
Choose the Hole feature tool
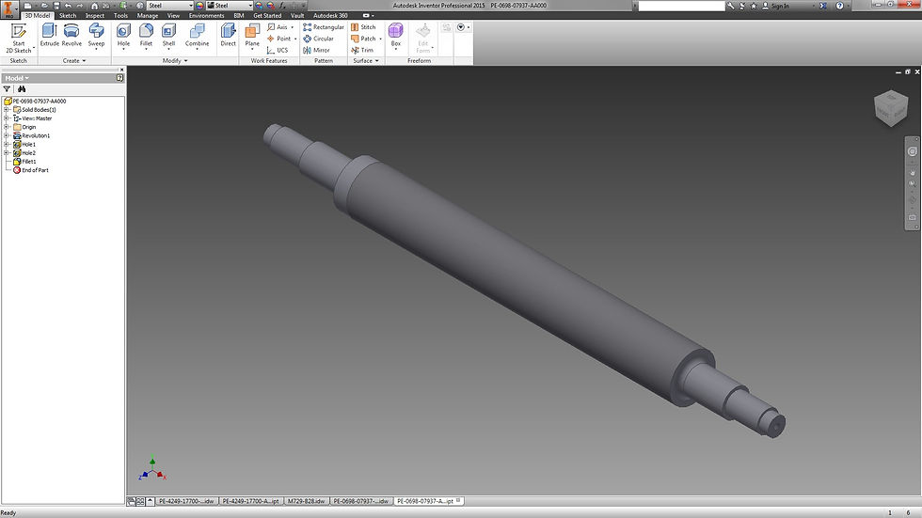tap(123, 35)
